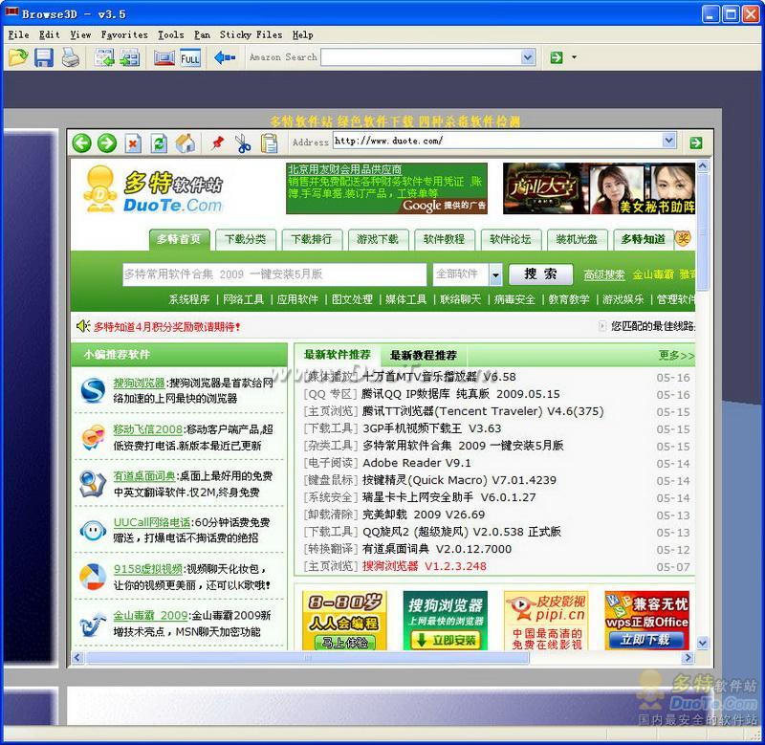Screen dimensions: 765x745
Task: Click the second green-arrow window toolbar icon
Action: pos(130,57)
